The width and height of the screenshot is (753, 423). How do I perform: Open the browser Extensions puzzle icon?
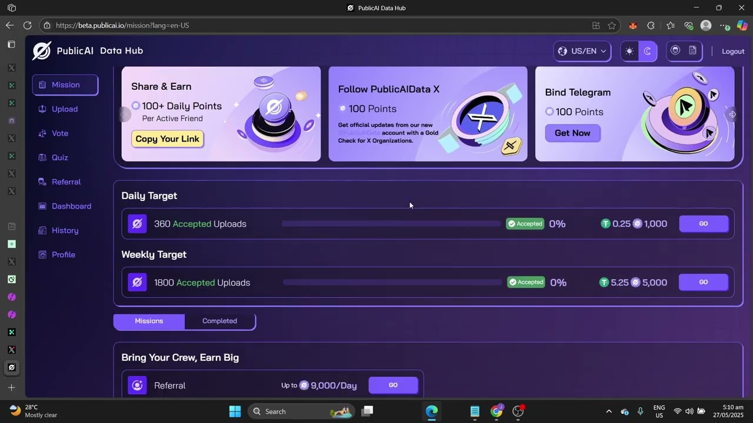pyautogui.click(x=651, y=25)
